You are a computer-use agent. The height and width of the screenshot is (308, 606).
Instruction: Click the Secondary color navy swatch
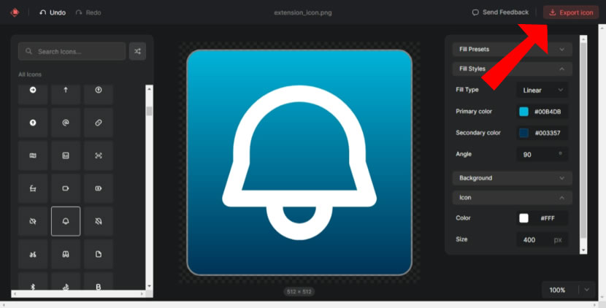[x=523, y=133]
